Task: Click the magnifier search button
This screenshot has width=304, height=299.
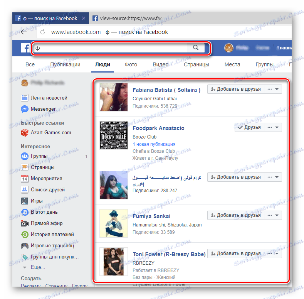Action: pos(196,48)
